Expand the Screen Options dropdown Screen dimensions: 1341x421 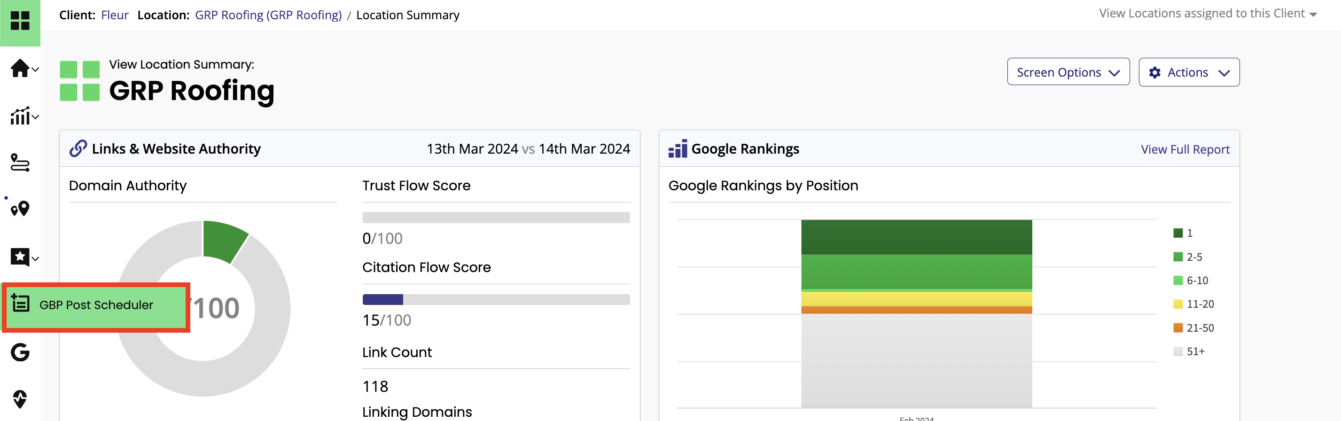click(x=1068, y=72)
